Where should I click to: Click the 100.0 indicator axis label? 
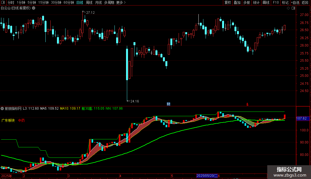click(304, 130)
